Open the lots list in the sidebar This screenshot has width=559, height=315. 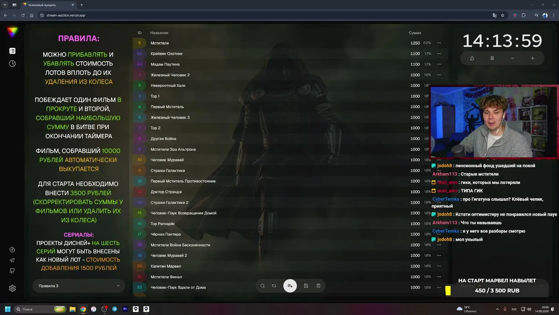12,51
